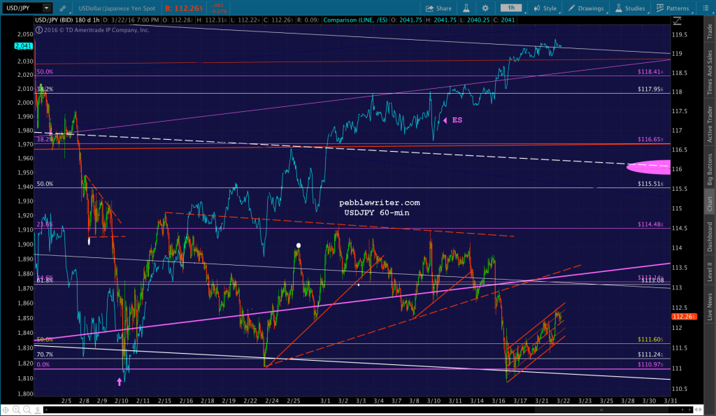Open the Drawings menu
This screenshot has height=416, width=716.
[x=586, y=8]
